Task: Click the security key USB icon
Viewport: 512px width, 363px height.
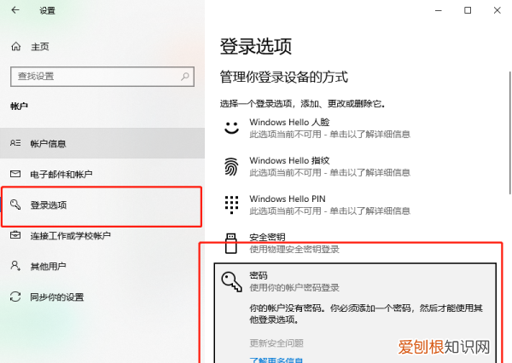Action: tap(231, 244)
